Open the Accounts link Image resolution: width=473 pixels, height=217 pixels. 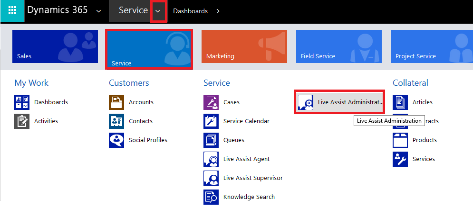(141, 102)
